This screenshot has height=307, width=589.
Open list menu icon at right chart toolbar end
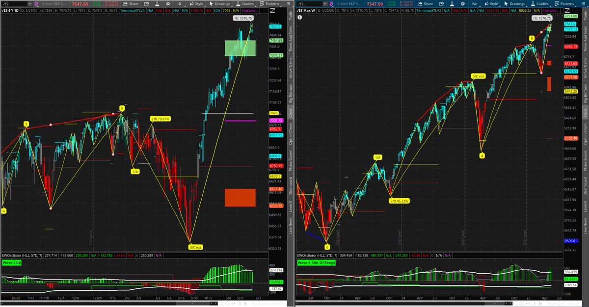[x=583, y=4]
